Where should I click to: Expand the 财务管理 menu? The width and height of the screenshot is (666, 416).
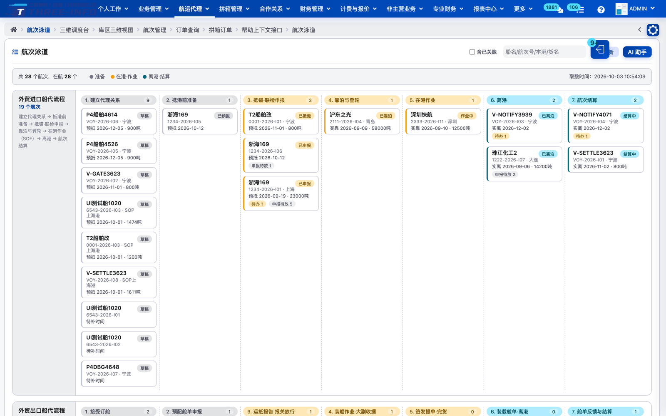coord(315,9)
